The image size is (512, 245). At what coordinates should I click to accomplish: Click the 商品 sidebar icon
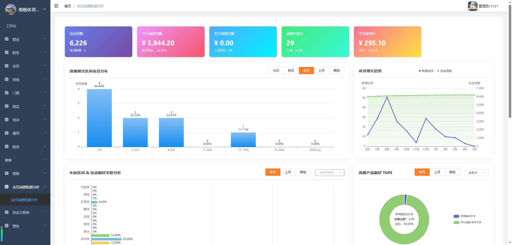pyautogui.click(x=7, y=106)
